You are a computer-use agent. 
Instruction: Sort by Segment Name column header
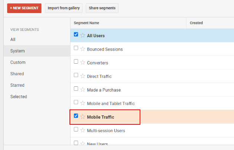pos(87,23)
